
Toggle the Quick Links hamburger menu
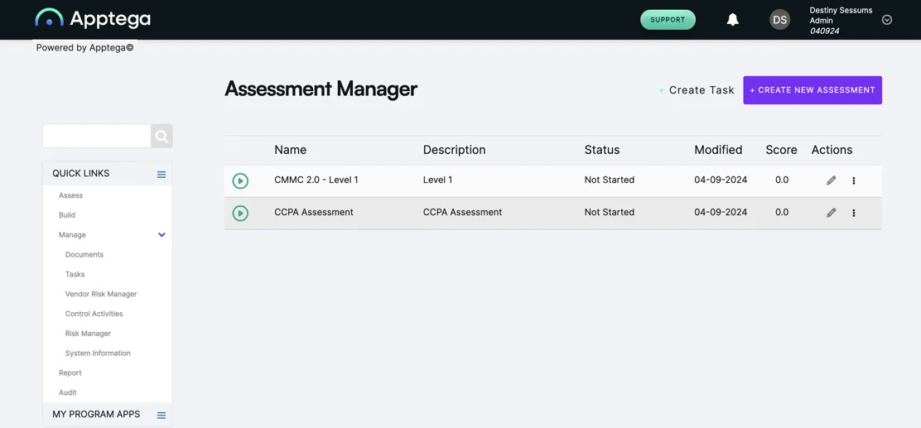tap(162, 175)
